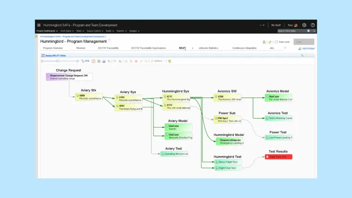Click the print icon in diagram toolbar
352x198 pixels.
coord(104,61)
